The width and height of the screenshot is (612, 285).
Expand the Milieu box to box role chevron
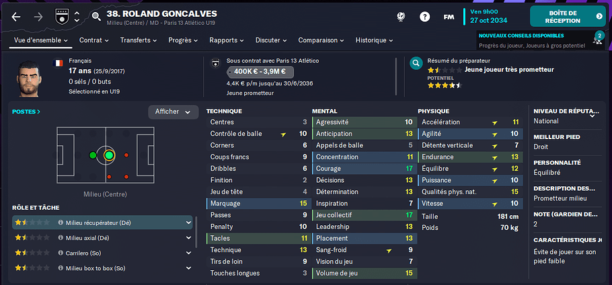[188, 268]
